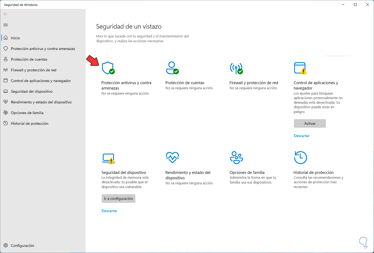Screen dimensions: 374x253
Task: Click the person icon beside Protección de cuentas in sidebar
Action: coord(6,59)
